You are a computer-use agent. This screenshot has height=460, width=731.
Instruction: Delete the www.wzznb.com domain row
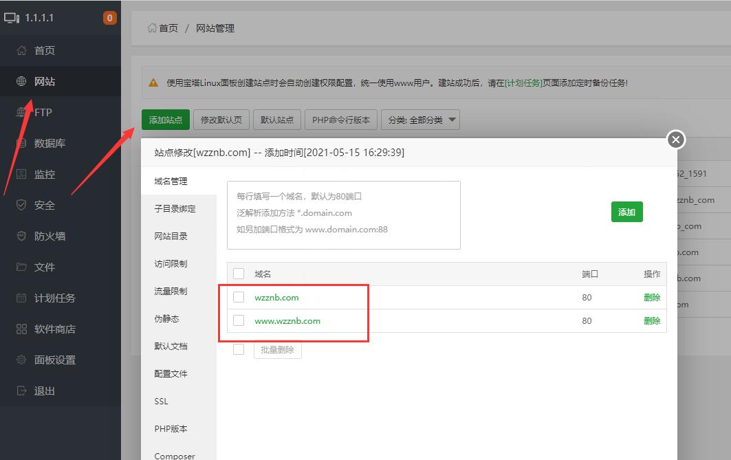(x=652, y=320)
